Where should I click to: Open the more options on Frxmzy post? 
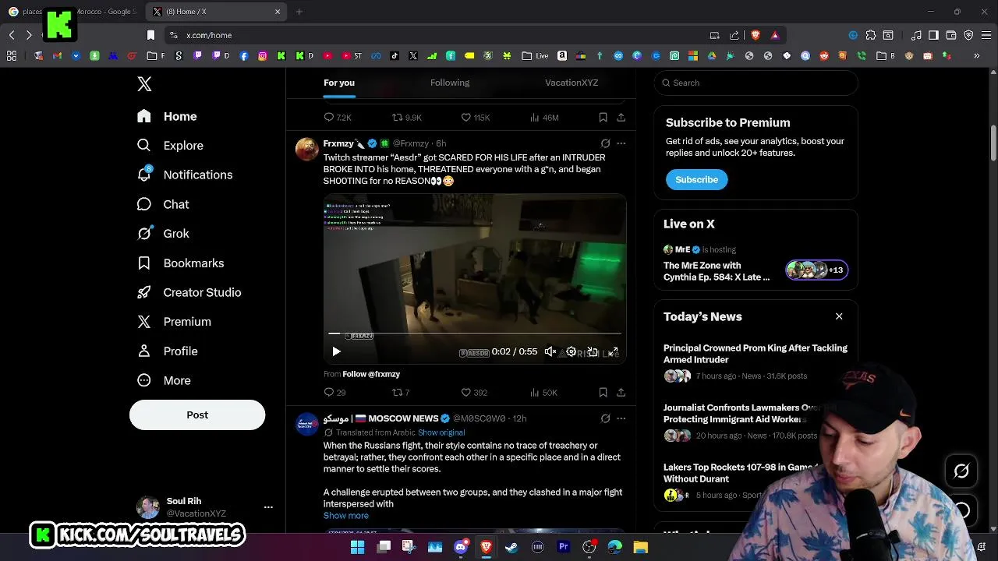(621, 143)
